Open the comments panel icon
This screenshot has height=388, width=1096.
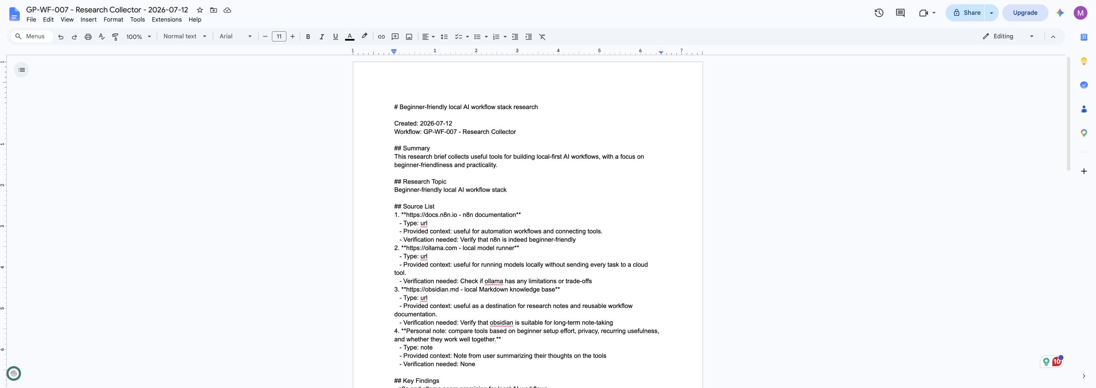click(900, 13)
